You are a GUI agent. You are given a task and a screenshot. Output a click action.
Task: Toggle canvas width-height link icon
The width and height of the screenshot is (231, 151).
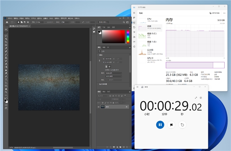[100, 60]
